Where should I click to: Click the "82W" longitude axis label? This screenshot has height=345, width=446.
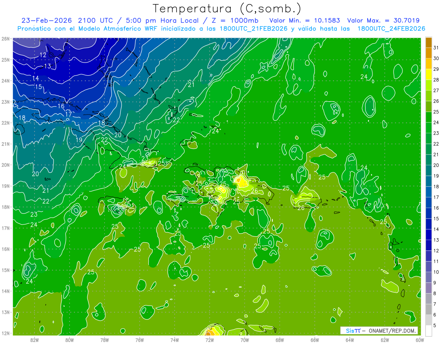click(x=35, y=340)
